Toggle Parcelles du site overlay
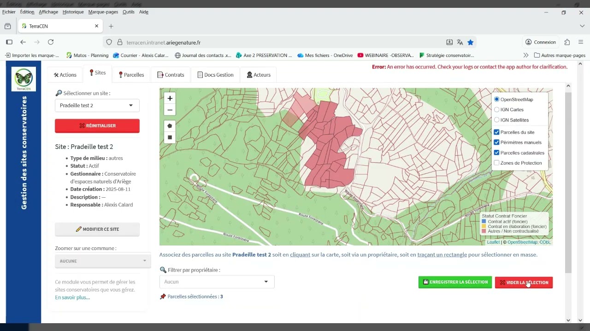This screenshot has height=331, width=590. (x=496, y=132)
